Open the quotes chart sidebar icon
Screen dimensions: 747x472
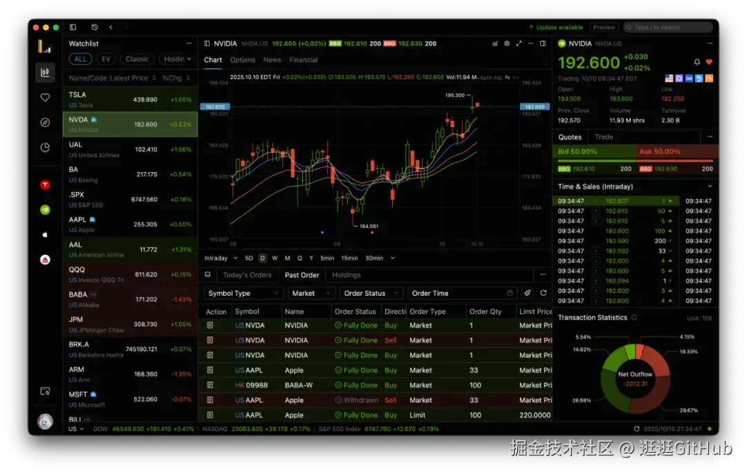tap(45, 73)
